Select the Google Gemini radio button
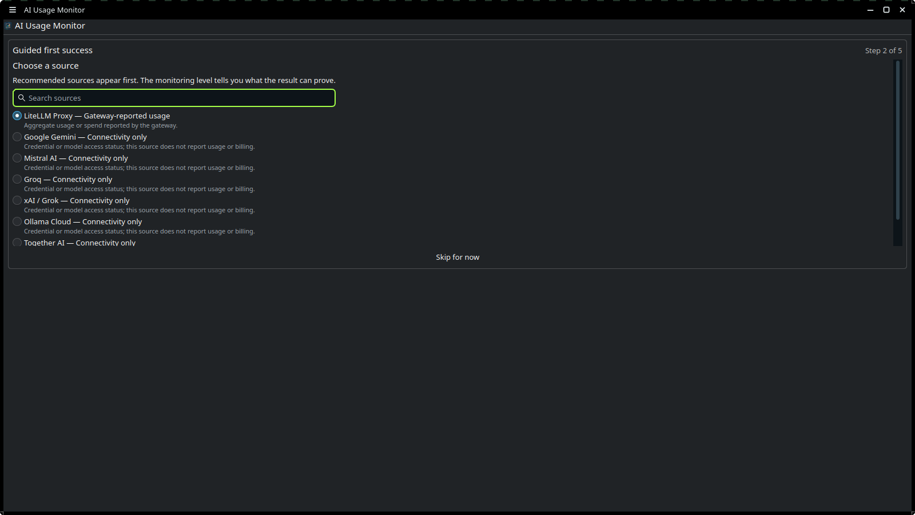The image size is (915, 515). [x=17, y=137]
